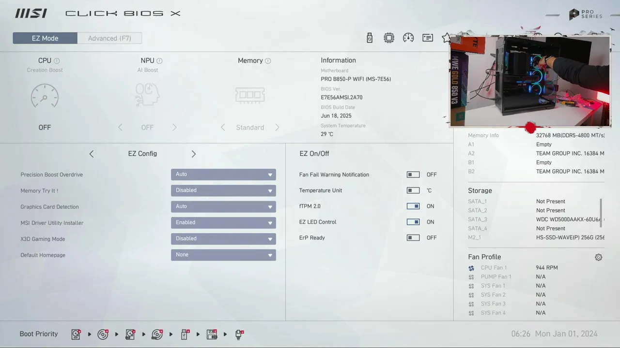Image resolution: width=620 pixels, height=348 pixels.
Task: Open the Precision Boost Overdrive dropdown
Action: tap(223, 174)
